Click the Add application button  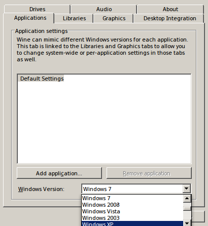point(59,173)
